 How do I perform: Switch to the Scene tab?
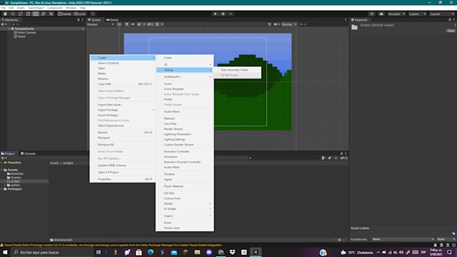pos(95,19)
